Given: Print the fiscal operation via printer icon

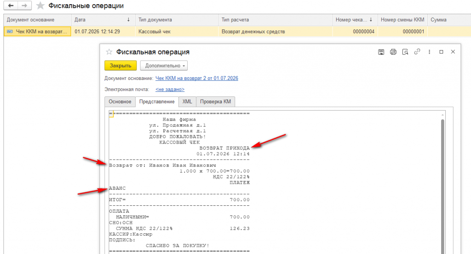Looking at the screenshot, I should pyautogui.click(x=393, y=52).
